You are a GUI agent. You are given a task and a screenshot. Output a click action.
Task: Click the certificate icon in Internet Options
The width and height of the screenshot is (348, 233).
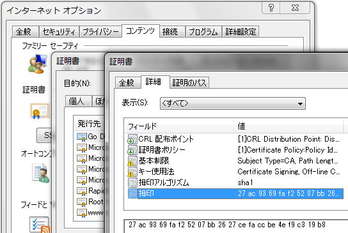[x=40, y=111]
